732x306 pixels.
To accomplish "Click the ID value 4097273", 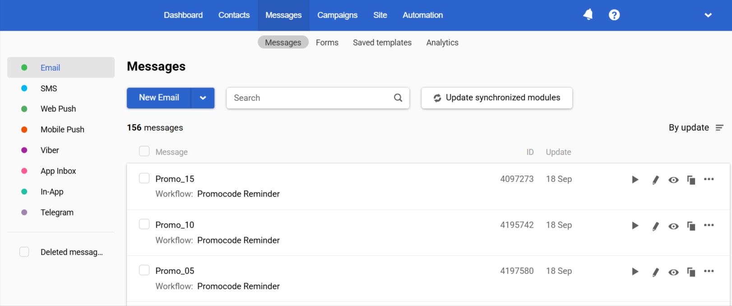I will pyautogui.click(x=517, y=179).
